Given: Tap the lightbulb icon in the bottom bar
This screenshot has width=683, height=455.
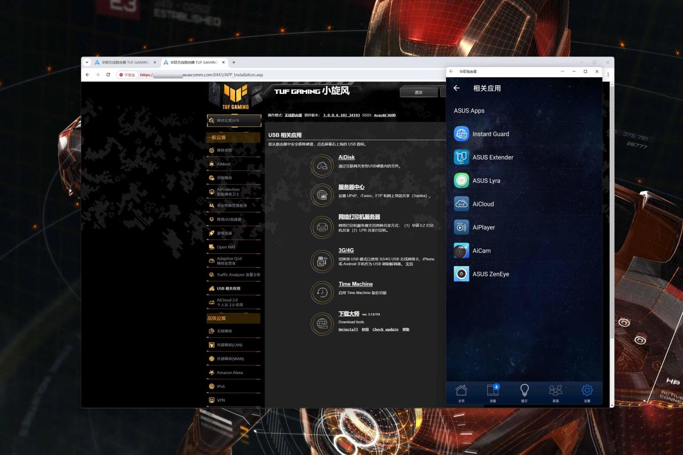Looking at the screenshot, I should (524, 390).
